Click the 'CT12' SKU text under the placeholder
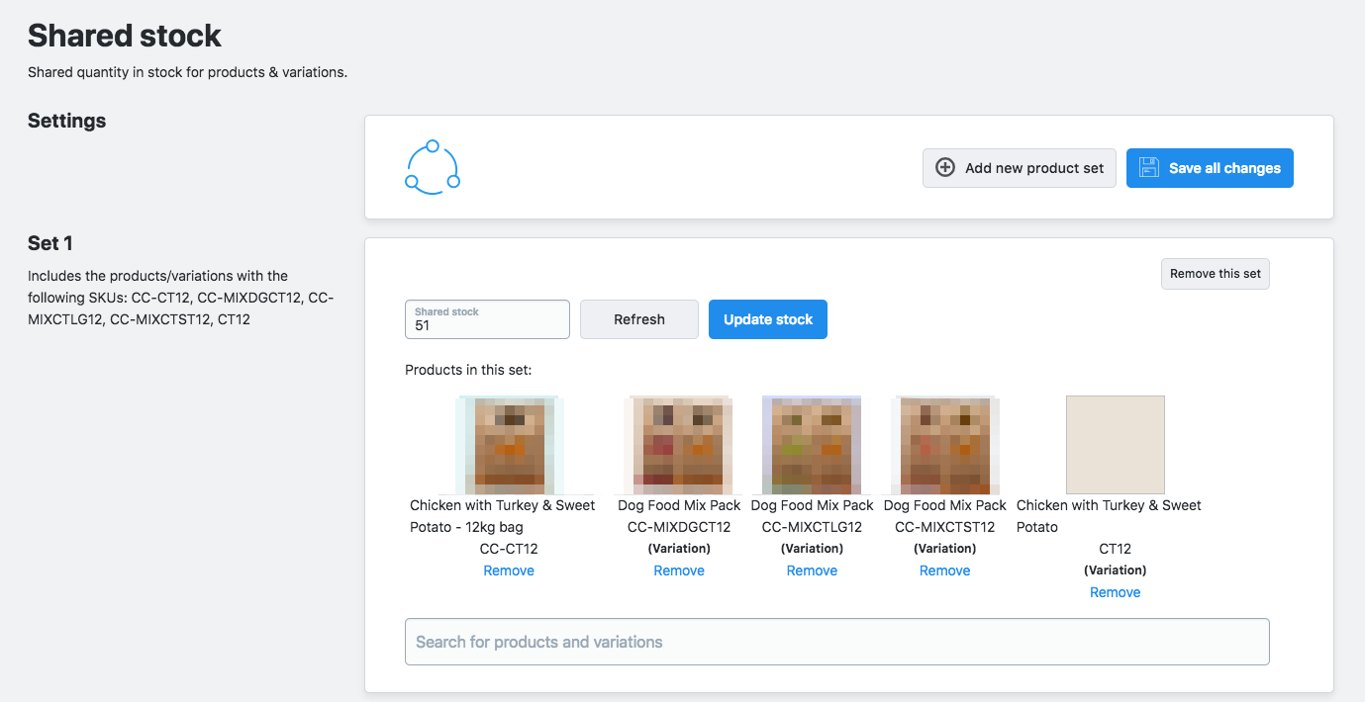1365x702 pixels. point(1116,549)
